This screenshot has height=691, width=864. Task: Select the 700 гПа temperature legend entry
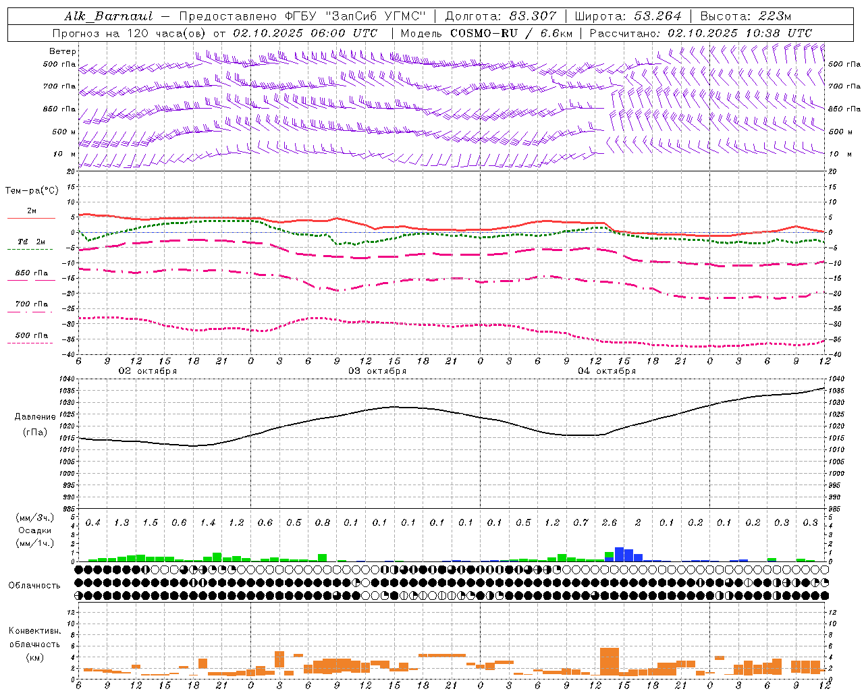point(31,304)
